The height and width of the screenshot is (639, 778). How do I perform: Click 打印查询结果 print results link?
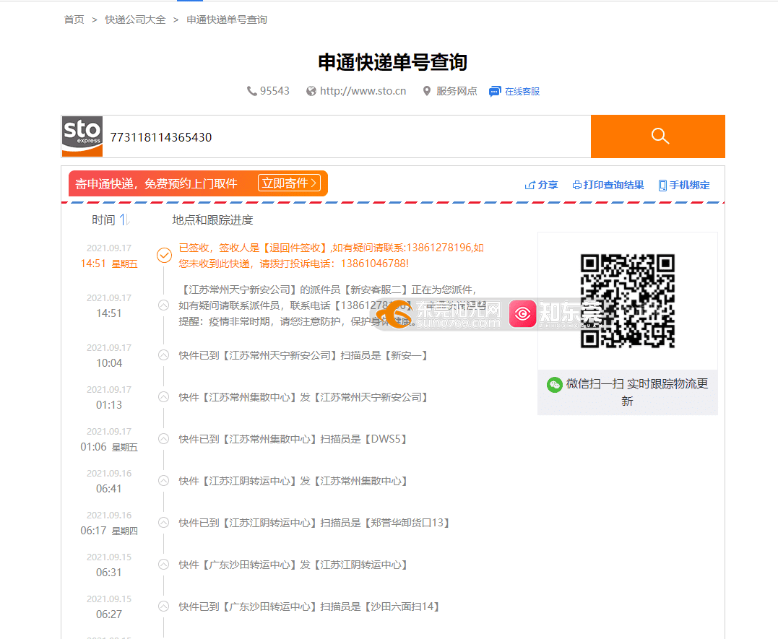(614, 185)
